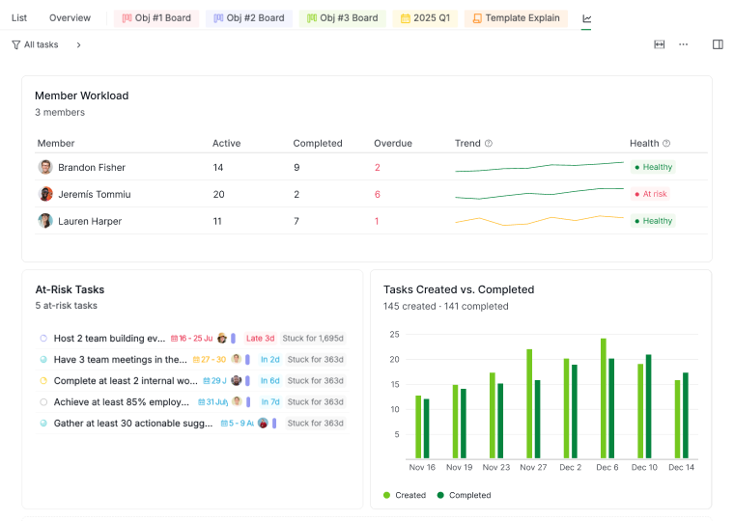Click Brandon Fisher's Healthy status badge

[653, 167]
